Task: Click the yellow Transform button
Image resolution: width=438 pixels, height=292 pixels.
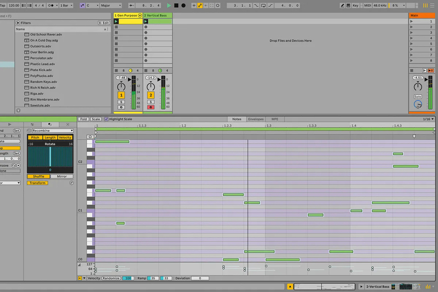Action: 37,183
